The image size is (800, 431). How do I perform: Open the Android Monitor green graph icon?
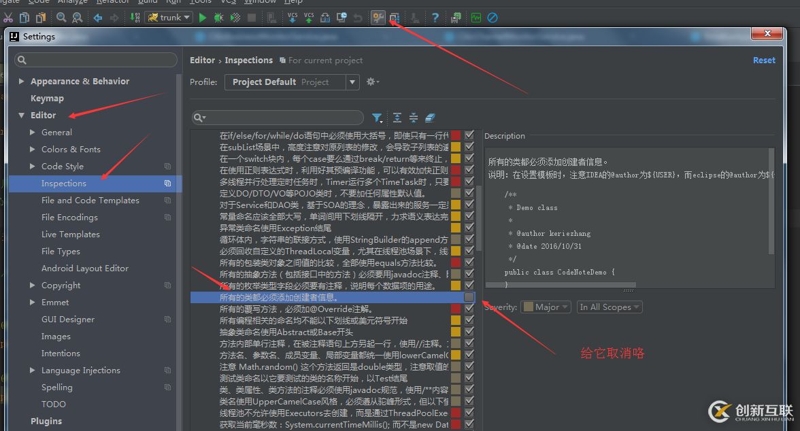pos(476,18)
